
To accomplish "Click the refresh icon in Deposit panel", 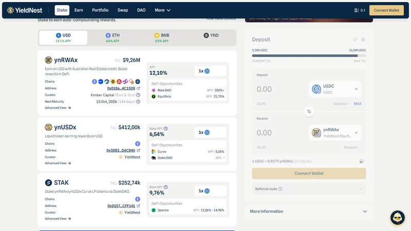I will [355, 40].
